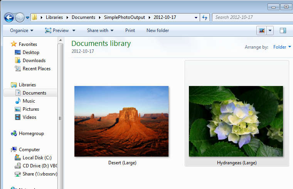Open the recent pages dropdown arrow
Image resolution: width=293 pixels, height=189 pixels.
[x=27, y=18]
